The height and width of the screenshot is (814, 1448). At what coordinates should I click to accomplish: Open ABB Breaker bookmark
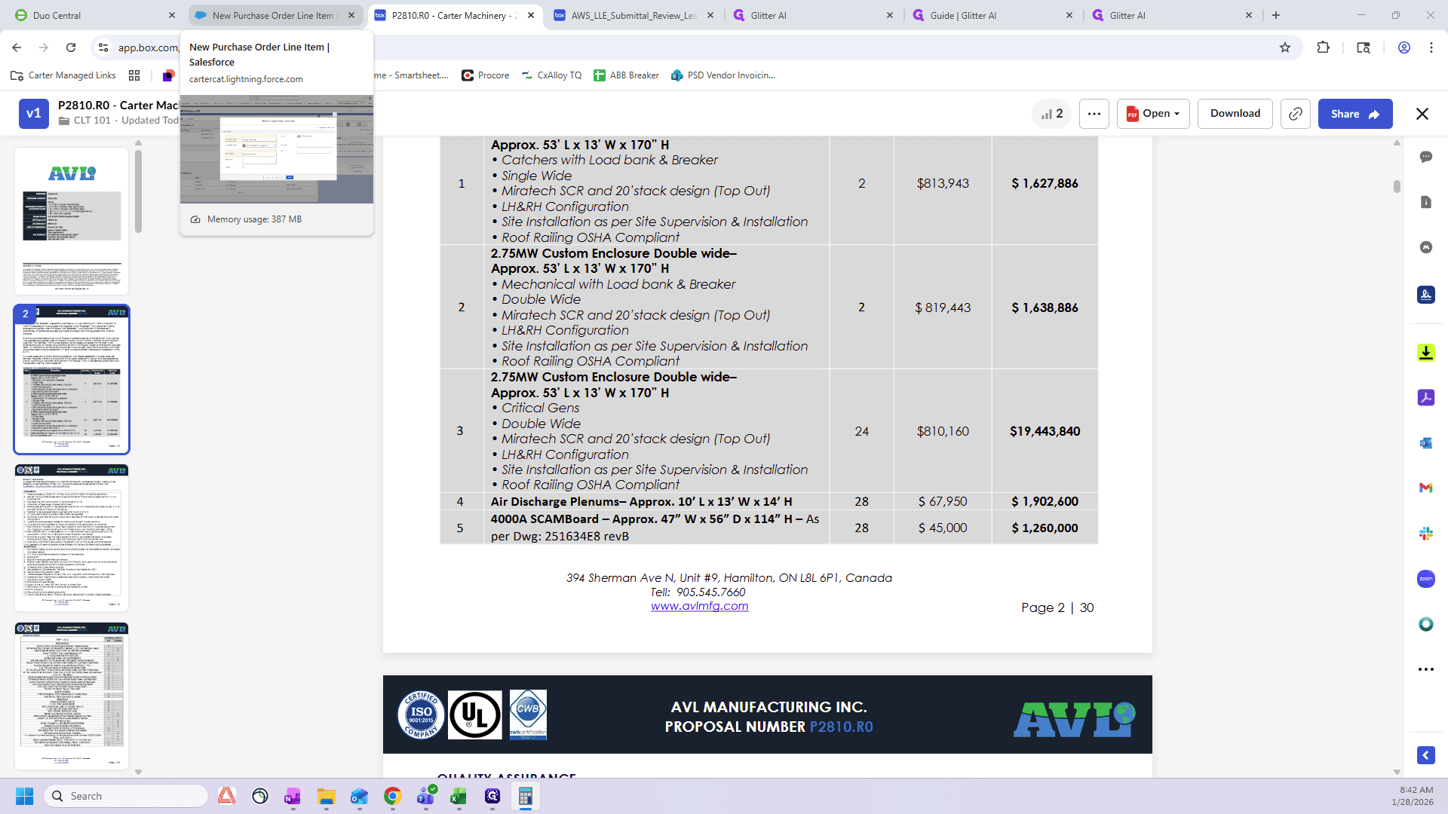point(626,75)
